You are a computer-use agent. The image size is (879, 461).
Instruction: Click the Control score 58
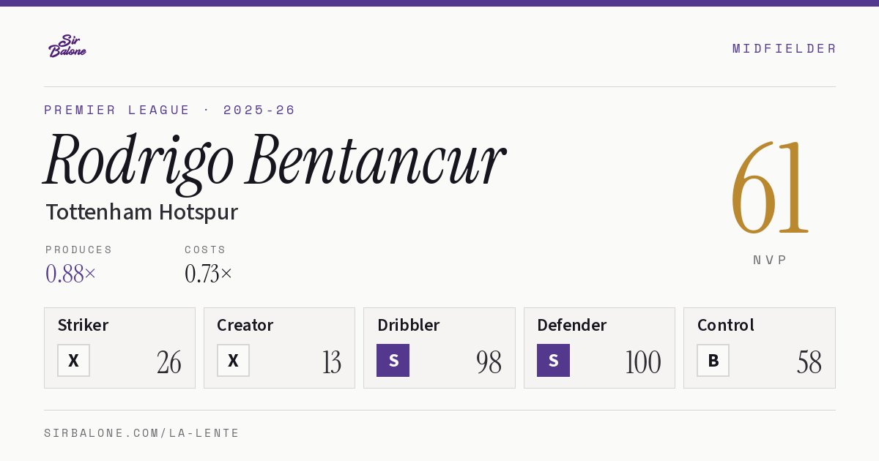(809, 362)
